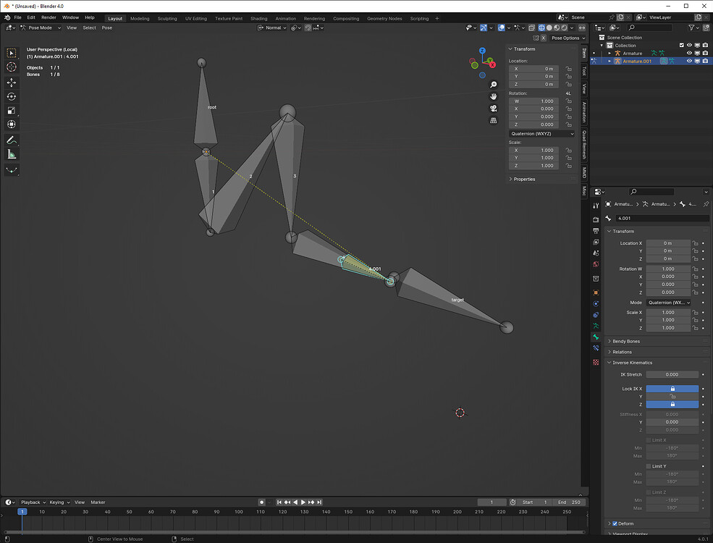Open the Quaternion (WXYZ) sidebar rotation dropdown
Screen dimensions: 713x543
542,134
